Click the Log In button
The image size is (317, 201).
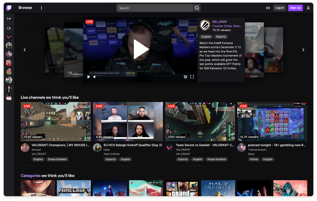[279, 8]
